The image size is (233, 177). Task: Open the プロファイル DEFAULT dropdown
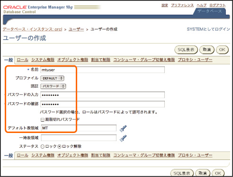pos(52,78)
